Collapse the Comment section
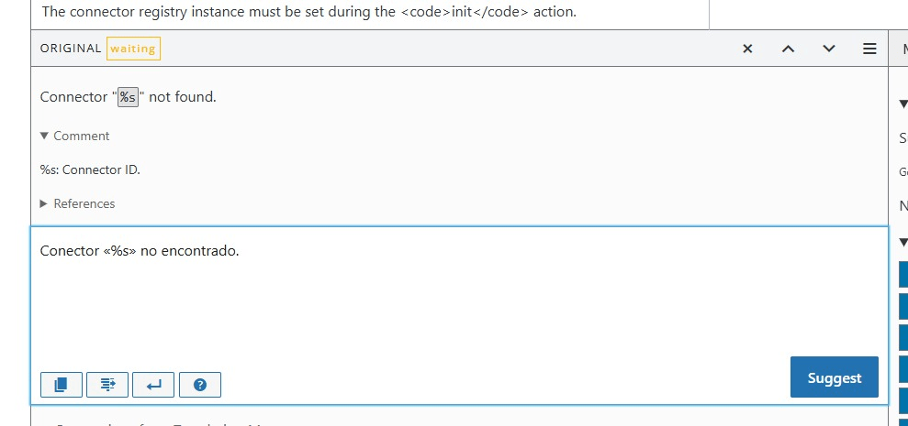 click(x=46, y=136)
